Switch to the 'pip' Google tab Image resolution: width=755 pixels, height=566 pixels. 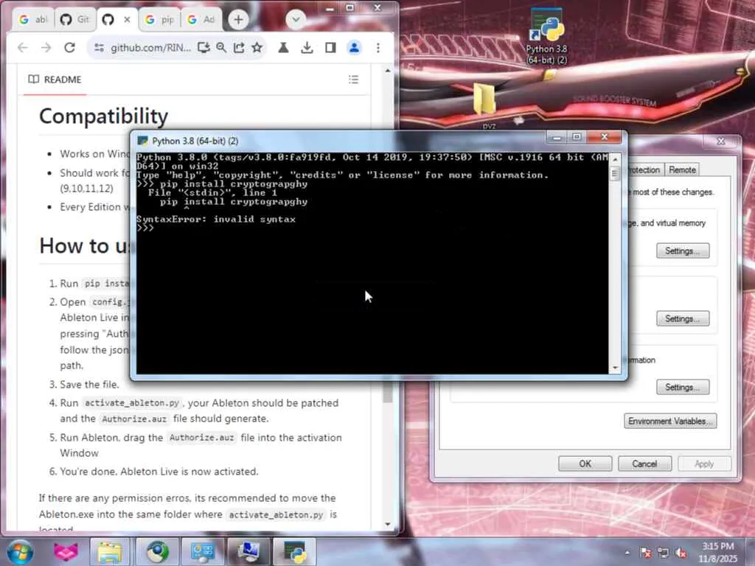click(x=161, y=20)
